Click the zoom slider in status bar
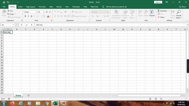Viewport: 189px width, 106px height. click(x=174, y=99)
